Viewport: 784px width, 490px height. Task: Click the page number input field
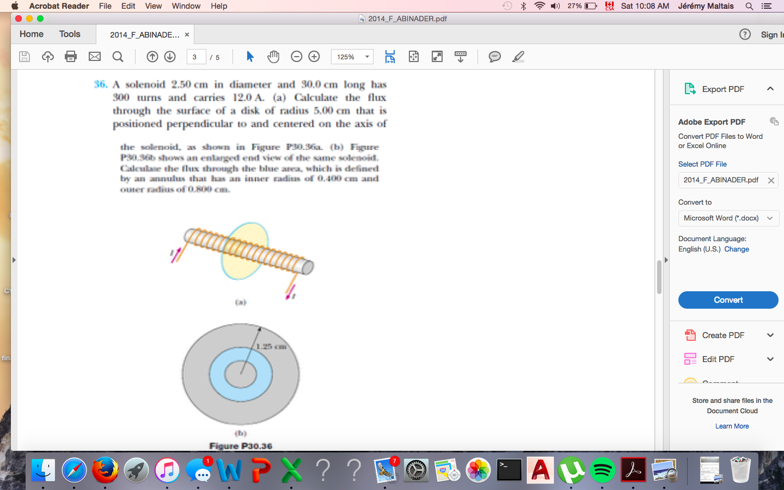coord(195,57)
